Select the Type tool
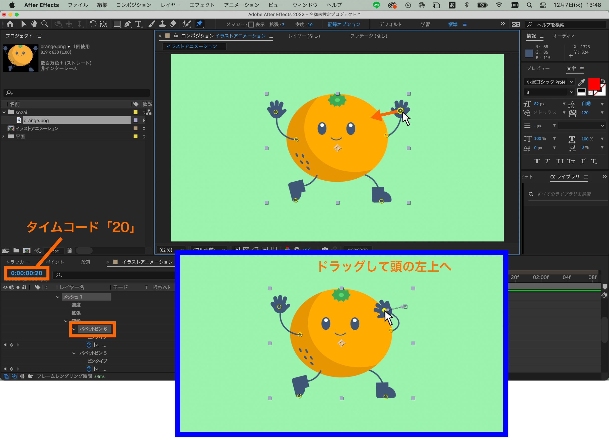Screen dimensions: 609x440 click(138, 24)
